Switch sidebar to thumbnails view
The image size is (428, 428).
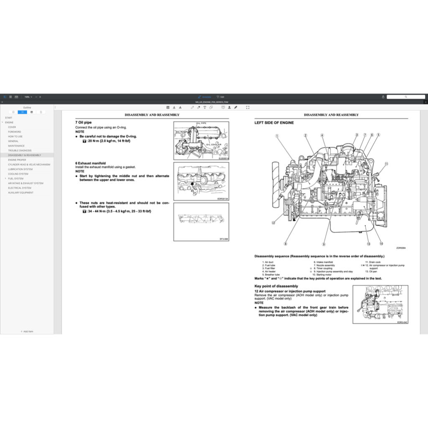click(13, 112)
